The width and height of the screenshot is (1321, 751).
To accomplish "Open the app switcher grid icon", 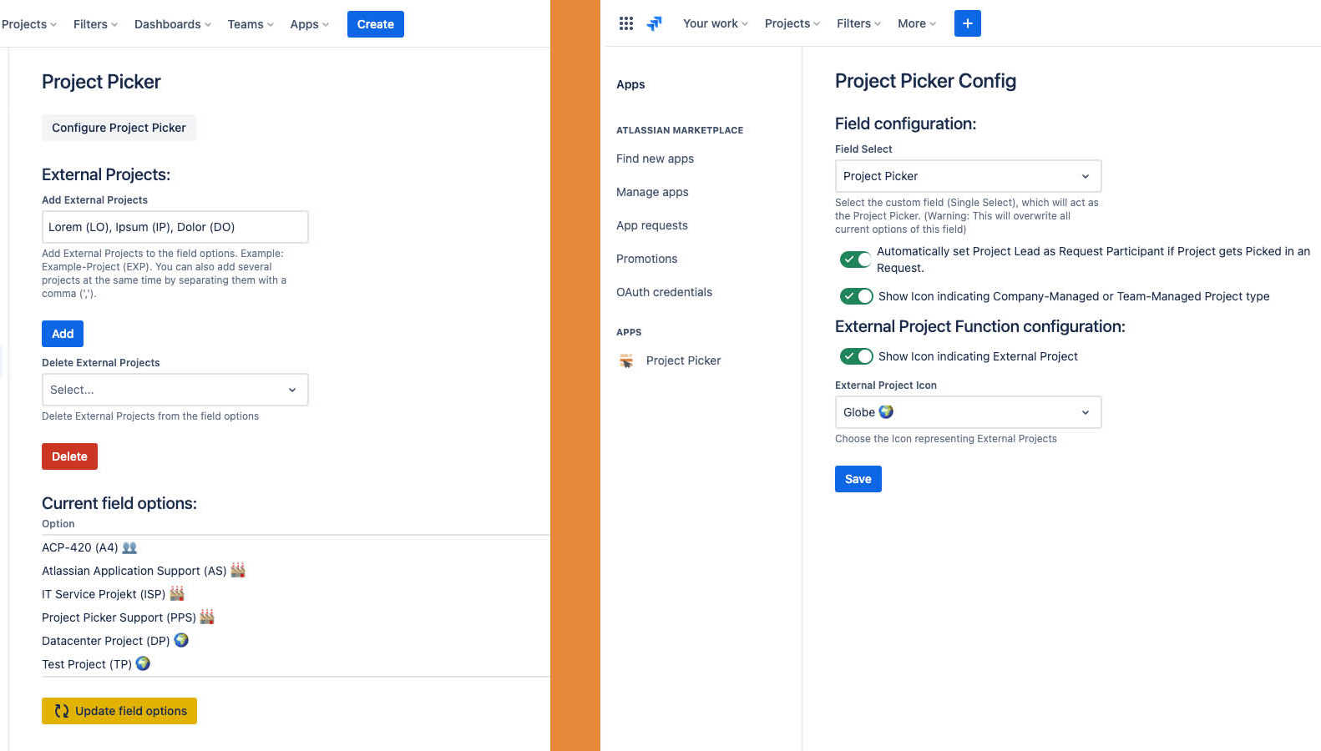I will pos(626,23).
